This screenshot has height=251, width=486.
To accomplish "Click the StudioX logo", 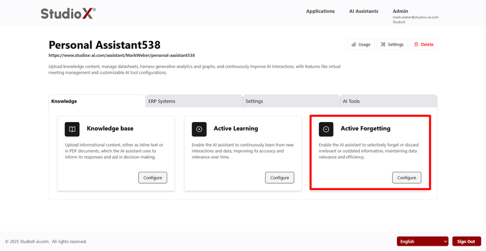I will point(68,13).
